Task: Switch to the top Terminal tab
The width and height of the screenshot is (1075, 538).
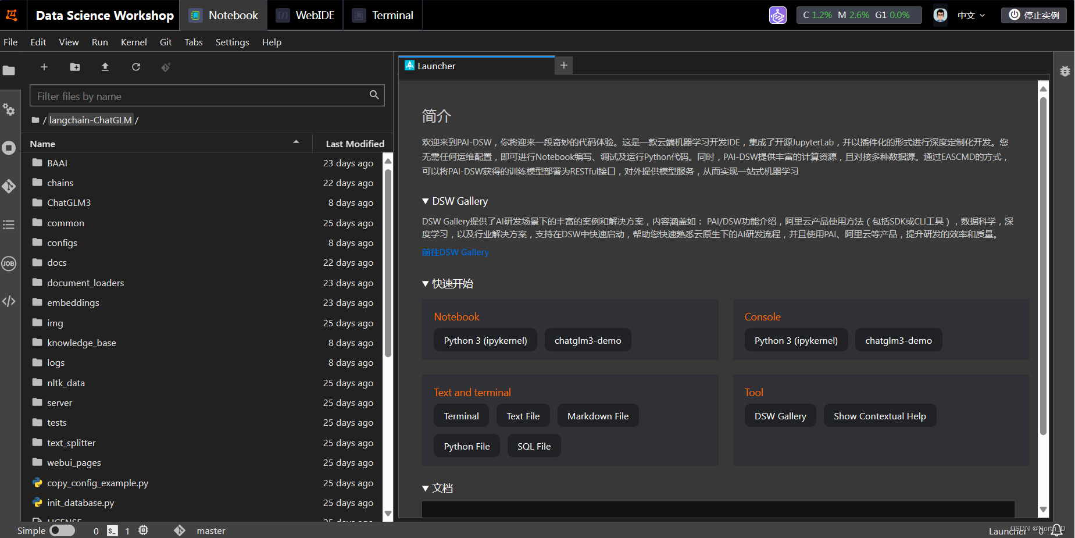Action: [383, 15]
